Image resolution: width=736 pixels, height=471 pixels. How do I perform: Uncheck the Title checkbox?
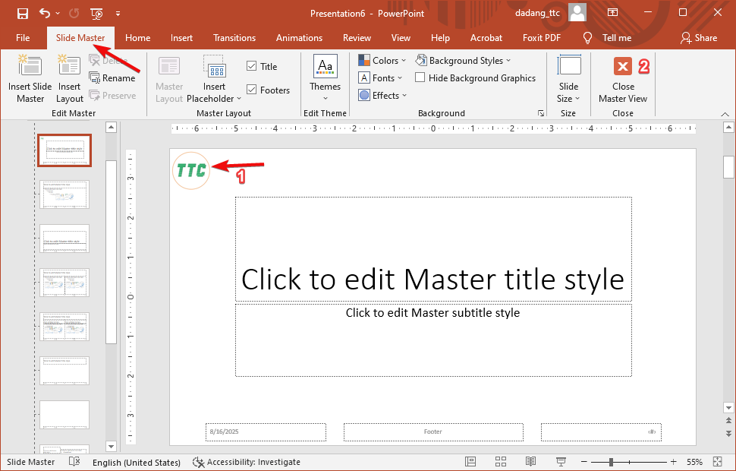click(x=252, y=67)
